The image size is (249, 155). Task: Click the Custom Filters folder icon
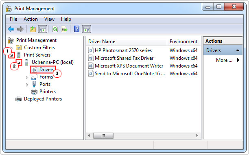[x=19, y=48]
